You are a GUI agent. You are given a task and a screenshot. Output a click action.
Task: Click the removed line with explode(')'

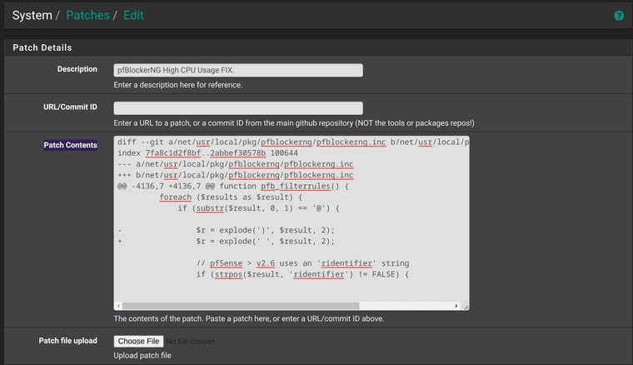pyautogui.click(x=226, y=230)
